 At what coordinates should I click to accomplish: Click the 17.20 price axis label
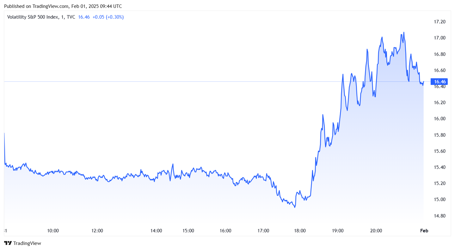tap(440, 22)
